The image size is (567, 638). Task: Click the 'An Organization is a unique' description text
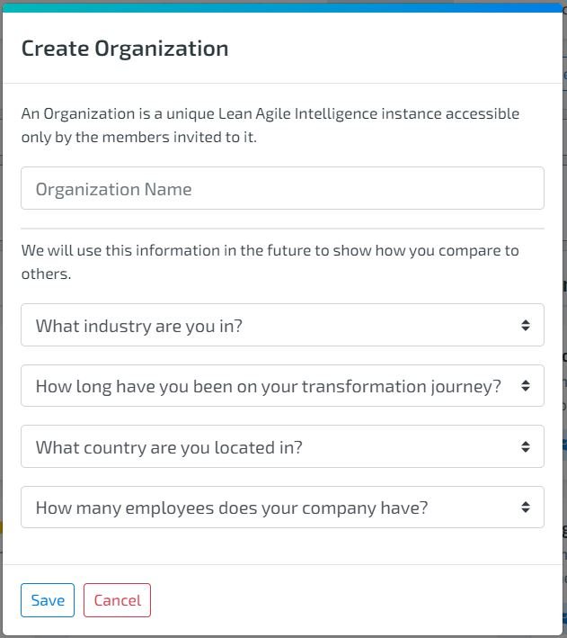click(270, 125)
